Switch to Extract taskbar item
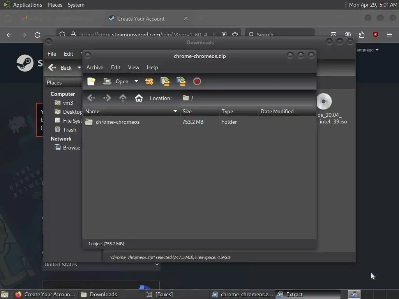This screenshot has height=299, width=399. (308, 294)
